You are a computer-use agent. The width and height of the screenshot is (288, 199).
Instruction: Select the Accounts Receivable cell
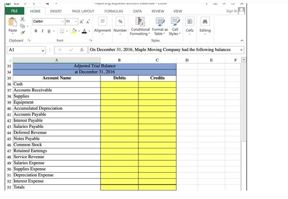tap(57, 90)
